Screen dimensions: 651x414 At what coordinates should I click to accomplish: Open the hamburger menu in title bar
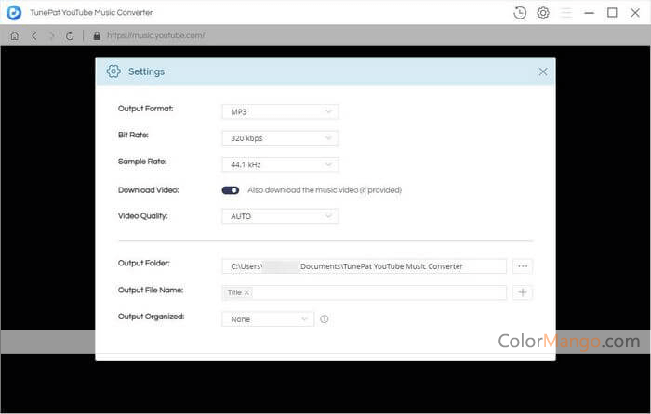coord(566,13)
